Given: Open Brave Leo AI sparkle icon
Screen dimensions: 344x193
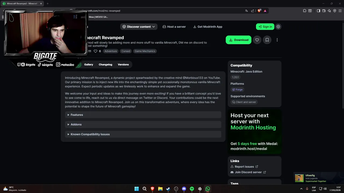Looking at the screenshot, I should pos(329,11).
